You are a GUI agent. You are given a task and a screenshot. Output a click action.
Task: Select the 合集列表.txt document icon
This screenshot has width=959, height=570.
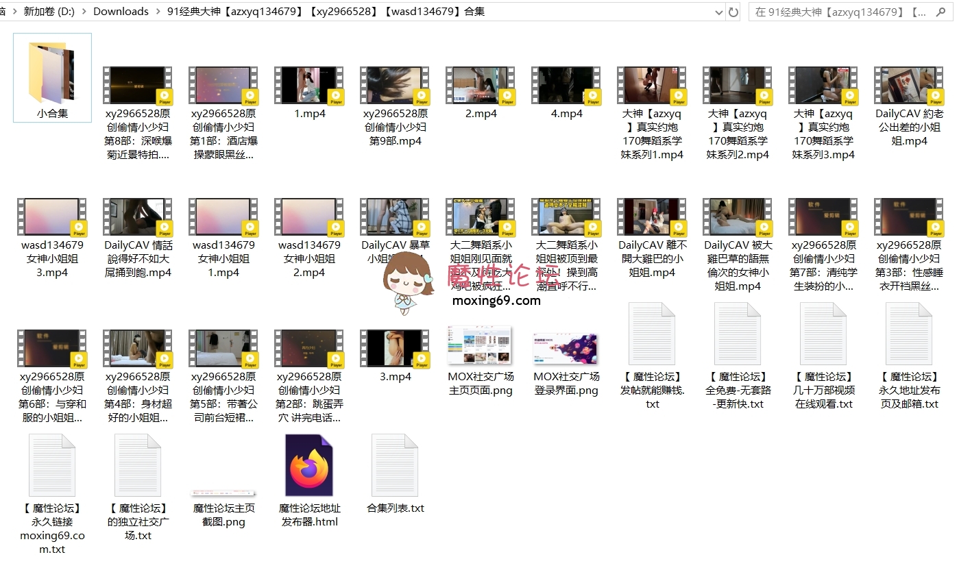pos(395,465)
